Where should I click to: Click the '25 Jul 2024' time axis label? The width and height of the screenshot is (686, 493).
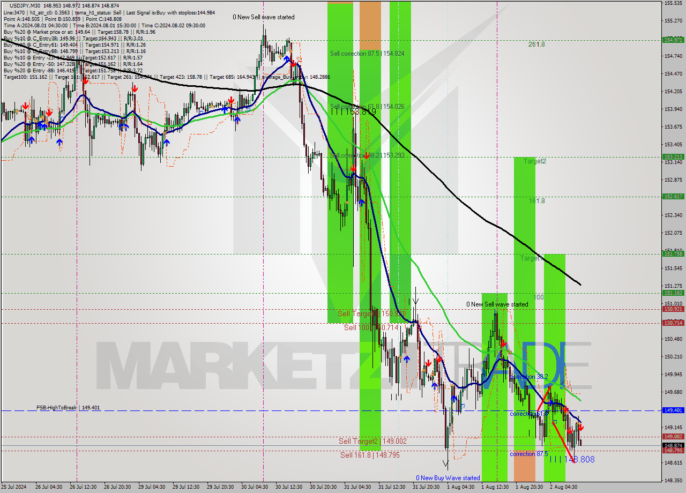(x=14, y=488)
